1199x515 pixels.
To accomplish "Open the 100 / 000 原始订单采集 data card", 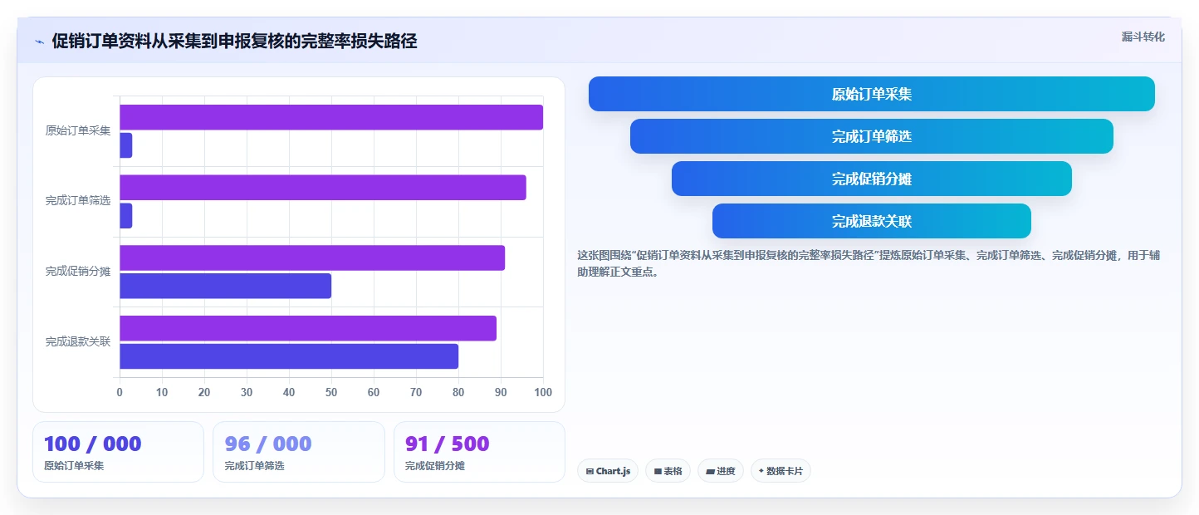I will pos(118,452).
